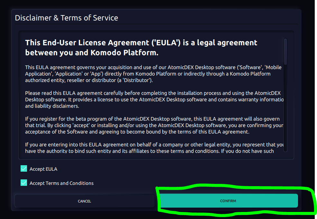Click the bold End-User License Agreement heading
The width and height of the screenshot is (317, 219).
[141, 48]
